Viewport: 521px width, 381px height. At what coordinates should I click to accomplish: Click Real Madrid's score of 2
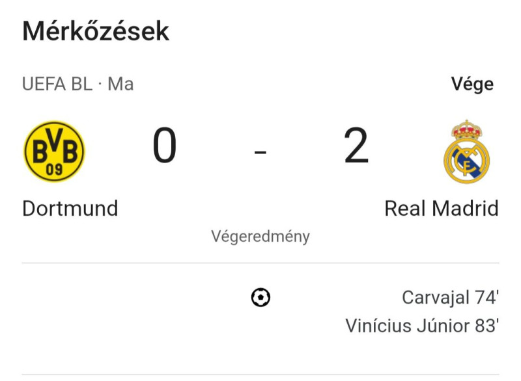(356, 146)
